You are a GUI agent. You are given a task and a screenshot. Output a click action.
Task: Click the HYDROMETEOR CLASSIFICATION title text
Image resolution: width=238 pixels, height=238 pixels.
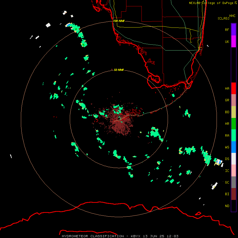(93, 236)
